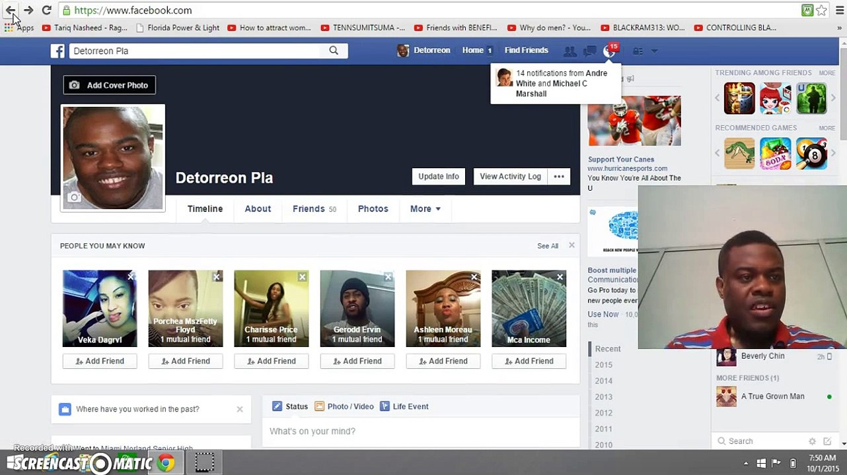Open the Florida Power & Light bookmark
This screenshot has height=475, width=847.
point(177,28)
